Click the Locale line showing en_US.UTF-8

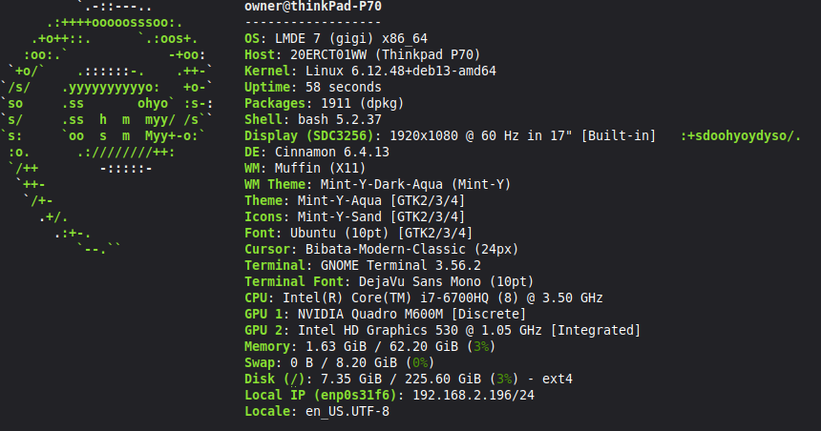317,411
